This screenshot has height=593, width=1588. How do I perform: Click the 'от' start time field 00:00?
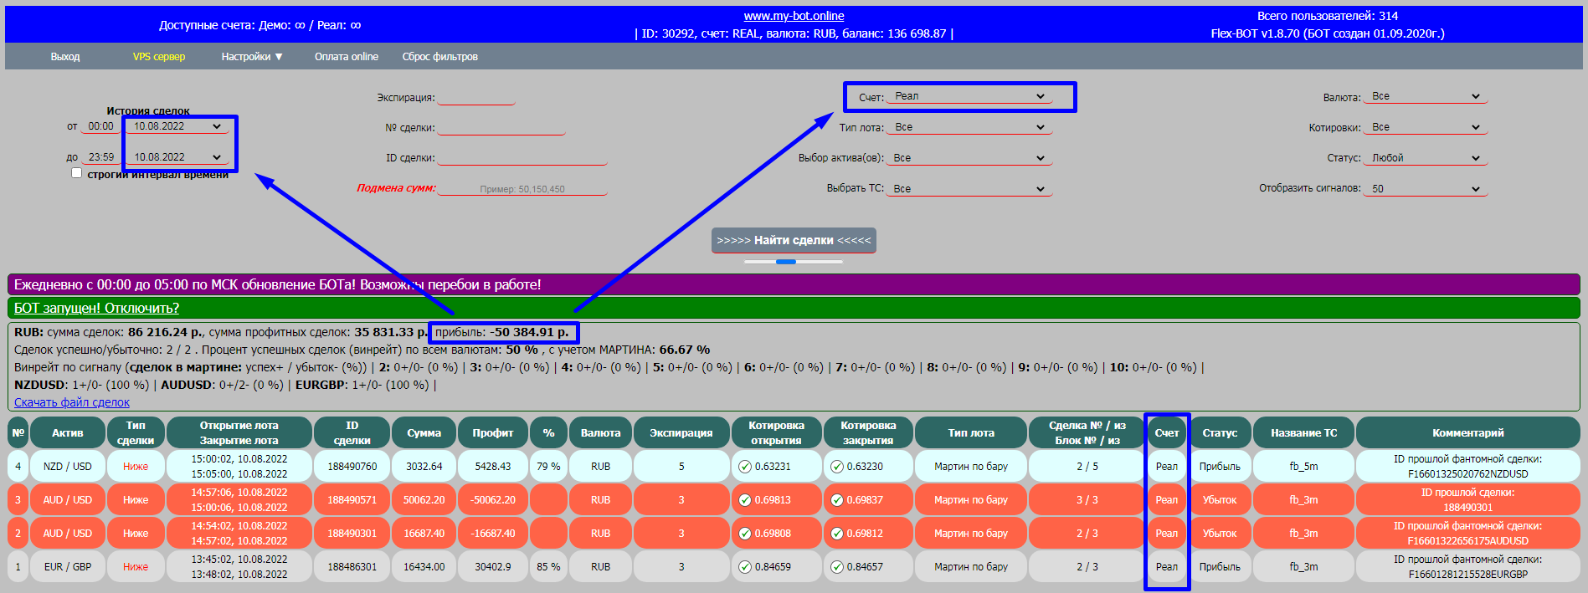[101, 126]
